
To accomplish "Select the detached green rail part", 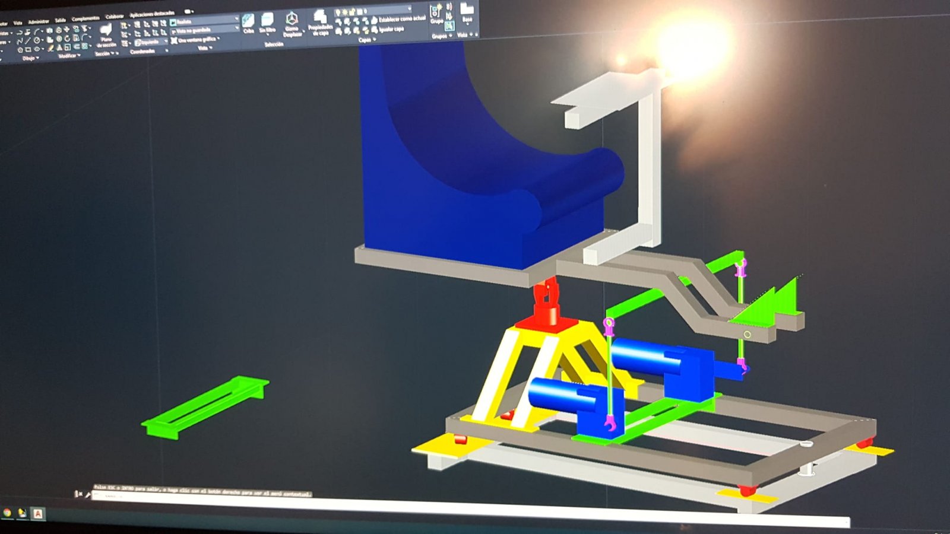I will pyautogui.click(x=205, y=407).
